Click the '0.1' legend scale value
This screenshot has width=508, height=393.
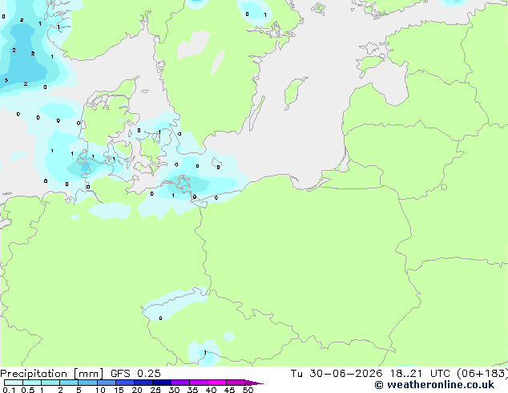pyautogui.click(x=9, y=390)
